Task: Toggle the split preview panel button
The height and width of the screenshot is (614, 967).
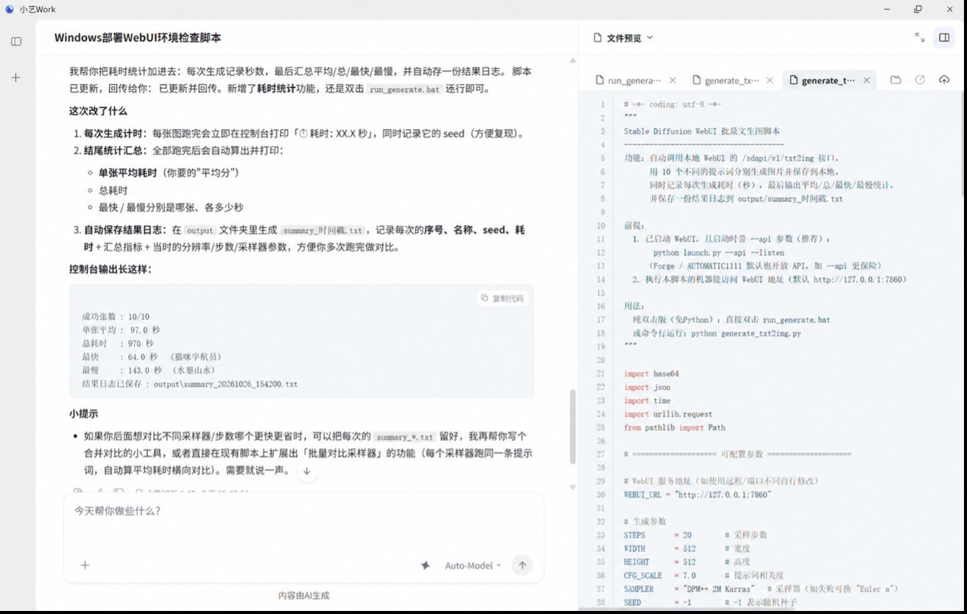Action: click(x=944, y=37)
